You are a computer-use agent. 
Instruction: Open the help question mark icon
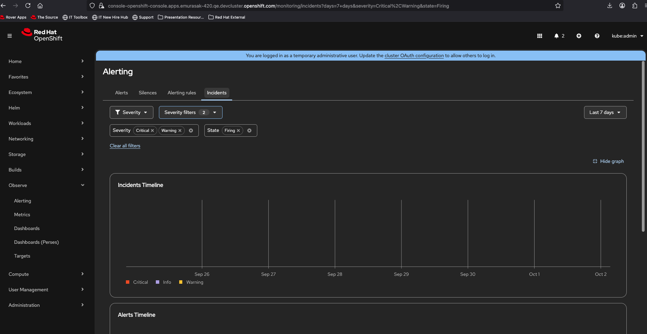click(597, 36)
